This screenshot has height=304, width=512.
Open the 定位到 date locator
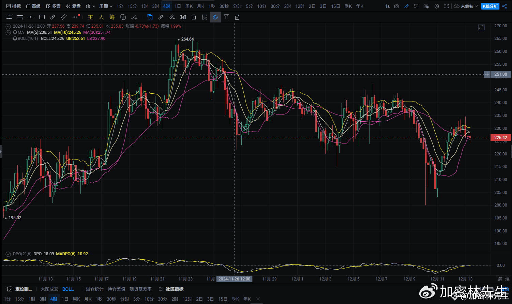tap(20, 289)
